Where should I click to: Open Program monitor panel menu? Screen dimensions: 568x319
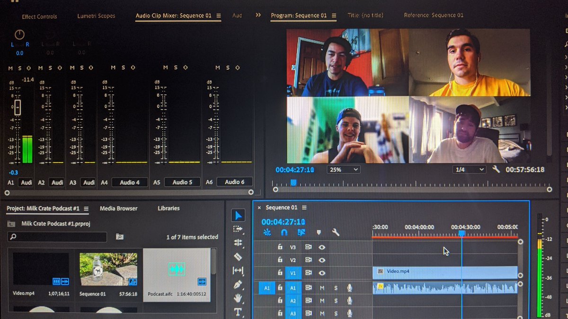click(334, 16)
